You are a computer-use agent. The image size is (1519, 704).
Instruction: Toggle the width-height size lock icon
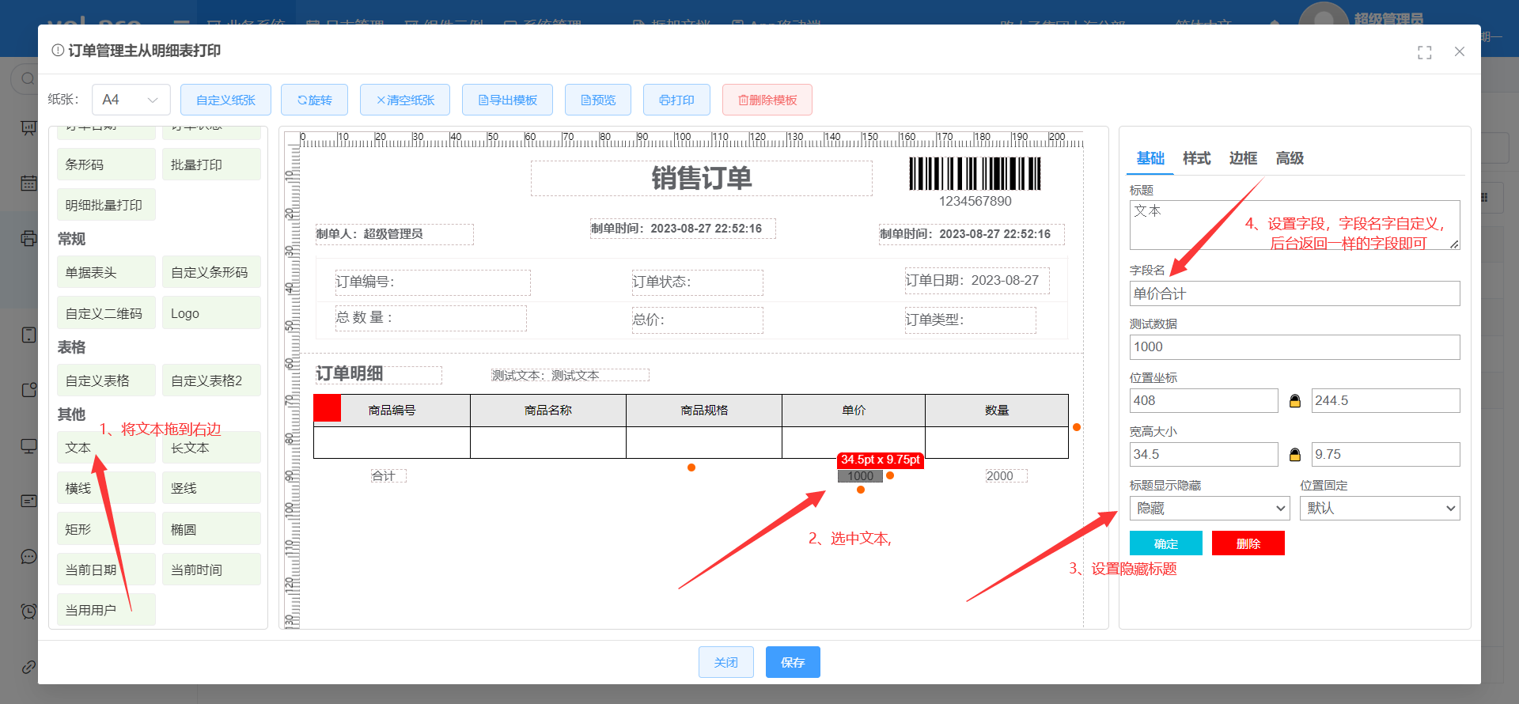1294,455
